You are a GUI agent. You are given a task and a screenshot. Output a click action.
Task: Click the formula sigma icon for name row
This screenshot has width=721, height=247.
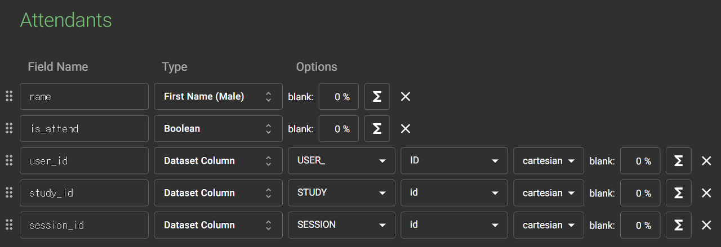point(377,97)
